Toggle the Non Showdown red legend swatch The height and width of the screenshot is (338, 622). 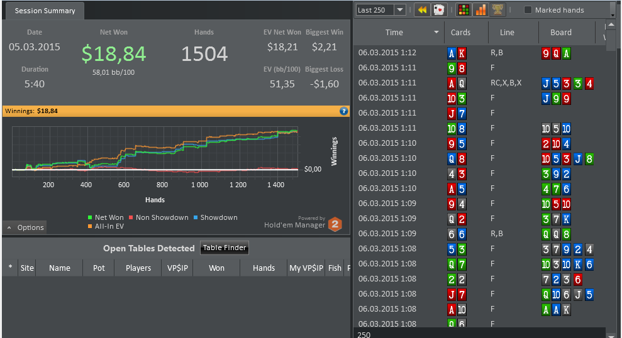pyautogui.click(x=131, y=217)
